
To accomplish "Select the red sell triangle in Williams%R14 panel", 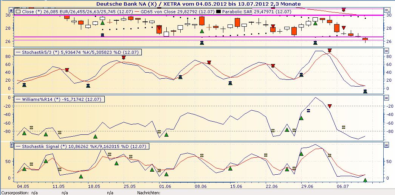I will coord(330,106).
